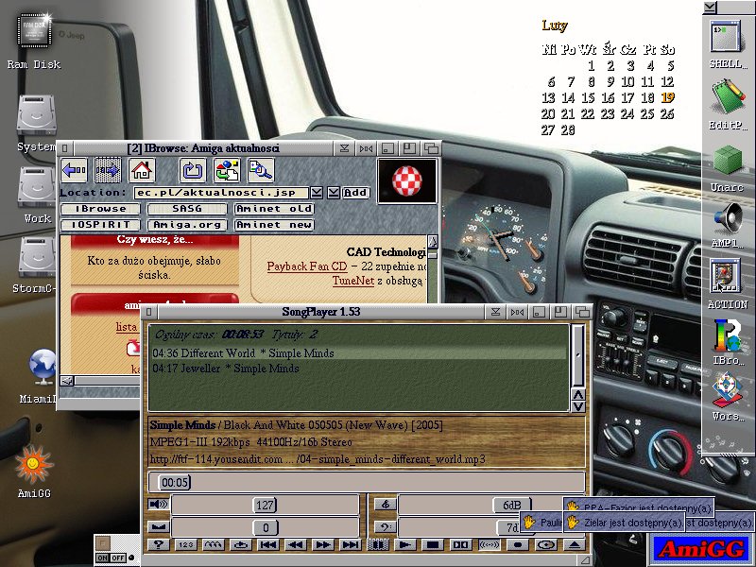Click the Play button
Viewport: 756px width, 567px height.
(x=405, y=545)
